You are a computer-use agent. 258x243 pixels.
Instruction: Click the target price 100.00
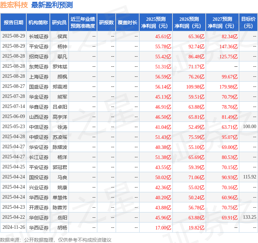tap(250, 126)
